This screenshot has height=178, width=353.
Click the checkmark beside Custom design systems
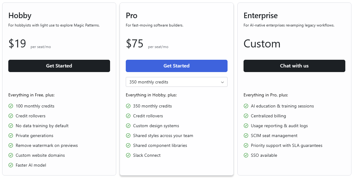tap(128, 126)
